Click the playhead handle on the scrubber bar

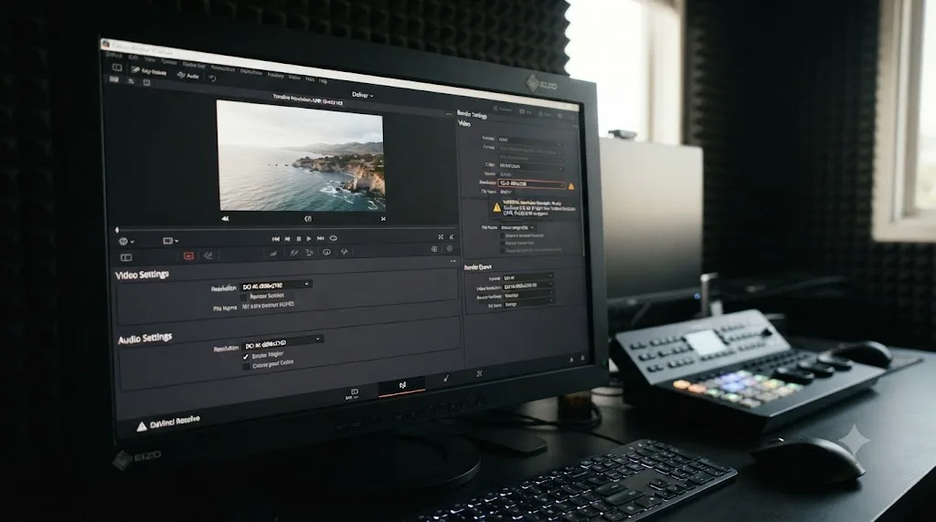point(117,229)
